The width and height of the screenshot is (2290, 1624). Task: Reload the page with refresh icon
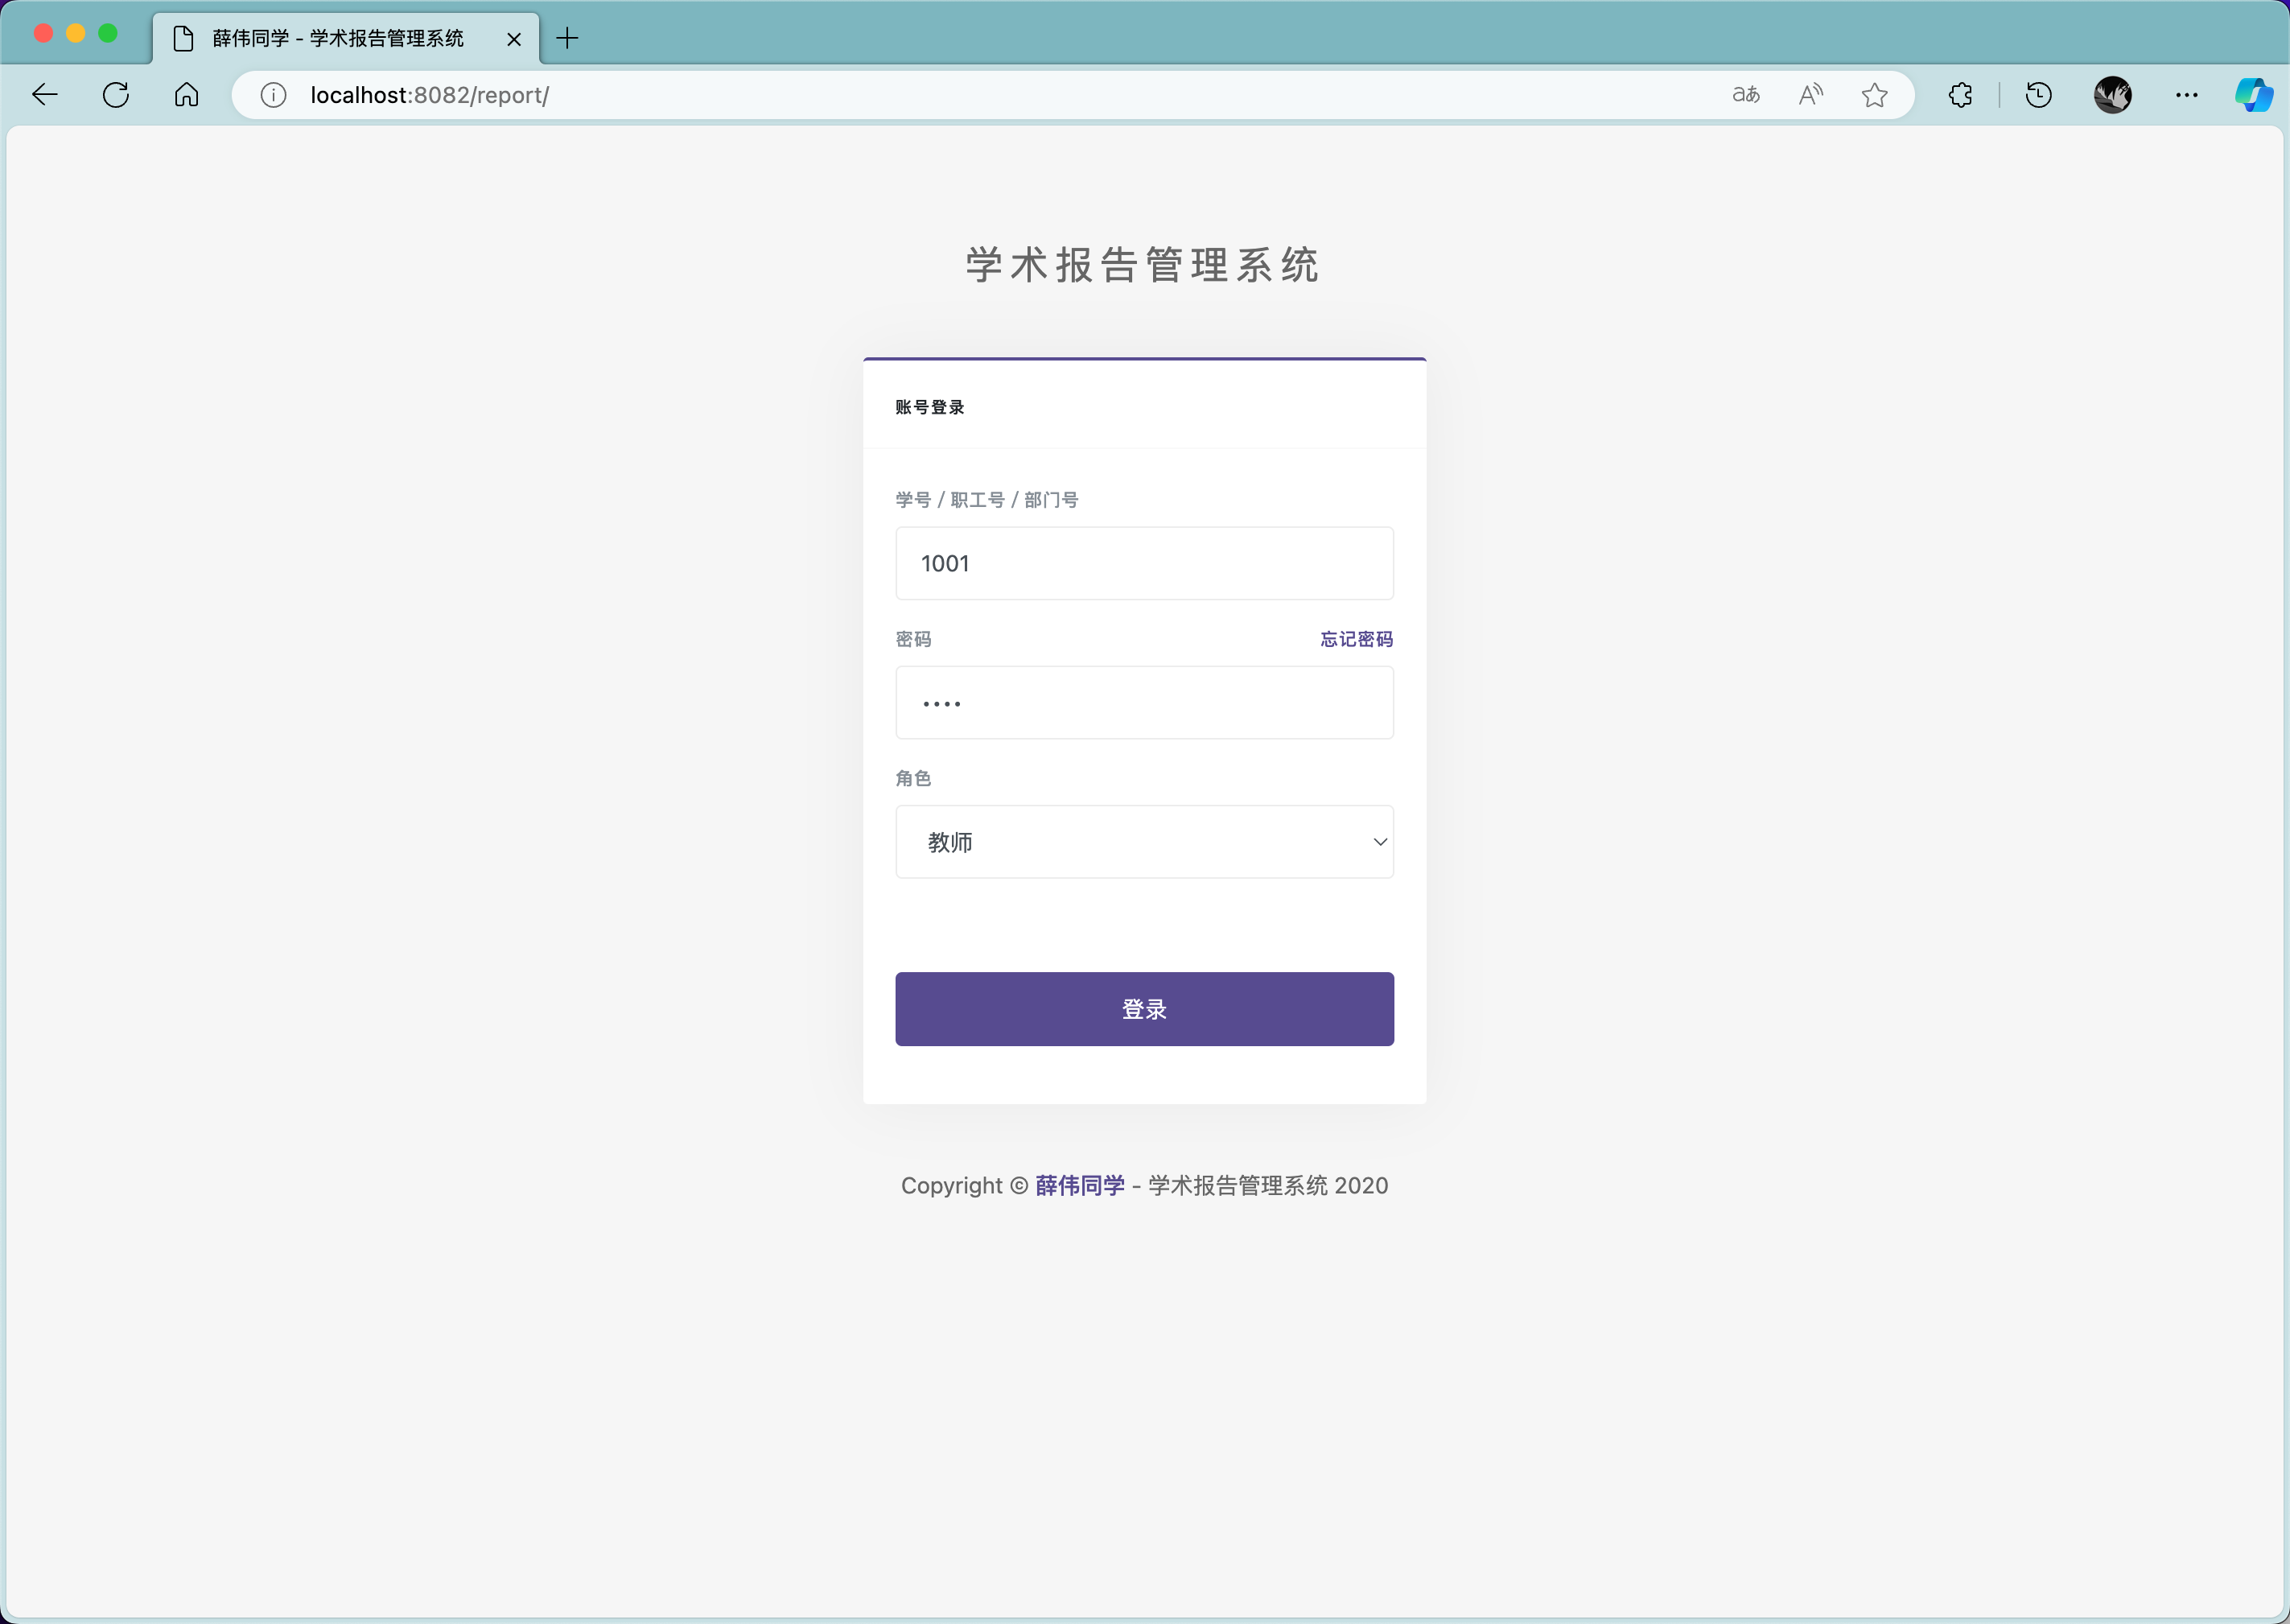(116, 95)
